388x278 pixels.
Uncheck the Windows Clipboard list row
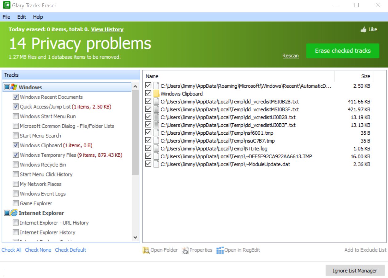pyautogui.click(x=148, y=94)
